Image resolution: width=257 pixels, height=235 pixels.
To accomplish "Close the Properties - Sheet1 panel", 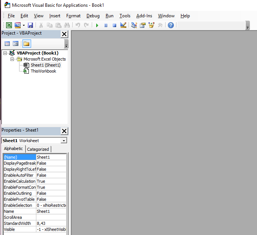I will (x=64, y=131).
